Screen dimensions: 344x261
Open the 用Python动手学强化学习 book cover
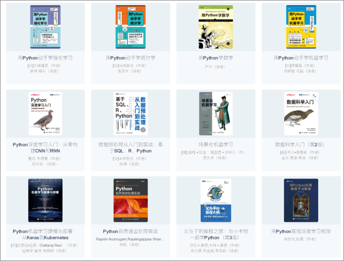(45, 27)
